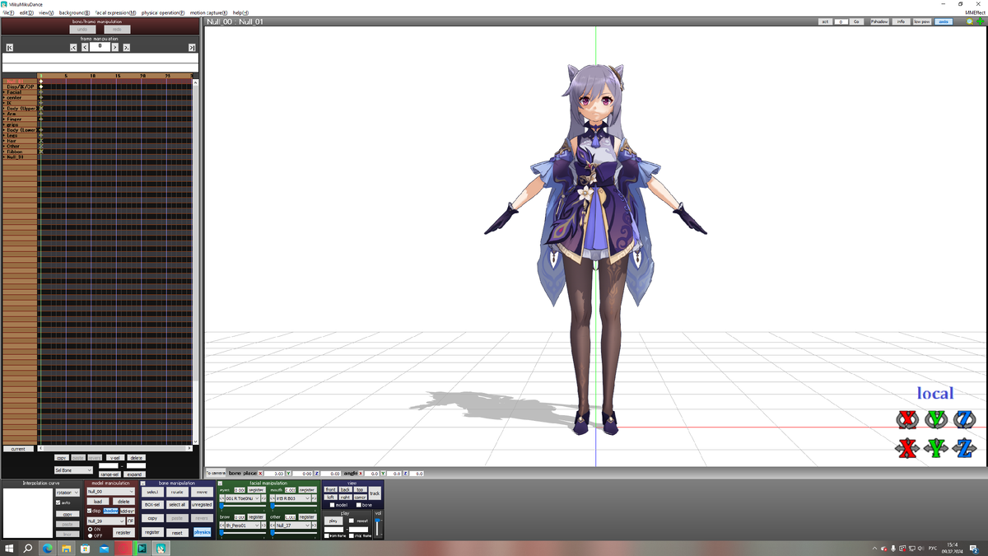
Task: Open the Sel:Bone dropdown
Action: point(73,470)
